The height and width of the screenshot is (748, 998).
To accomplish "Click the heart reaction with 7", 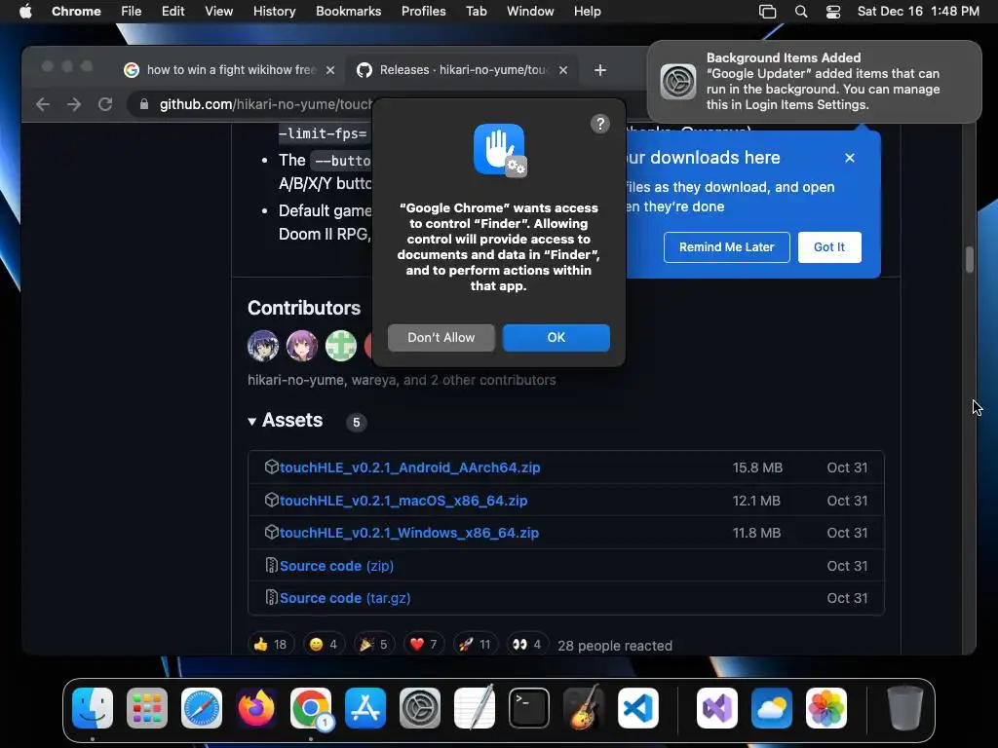I will pyautogui.click(x=424, y=645).
